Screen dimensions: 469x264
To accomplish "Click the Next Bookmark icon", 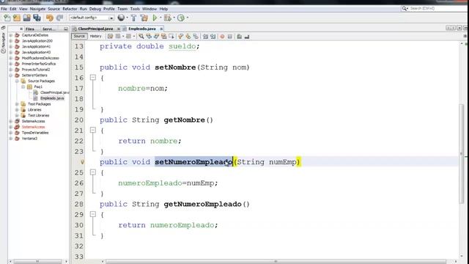I will (x=188, y=36).
